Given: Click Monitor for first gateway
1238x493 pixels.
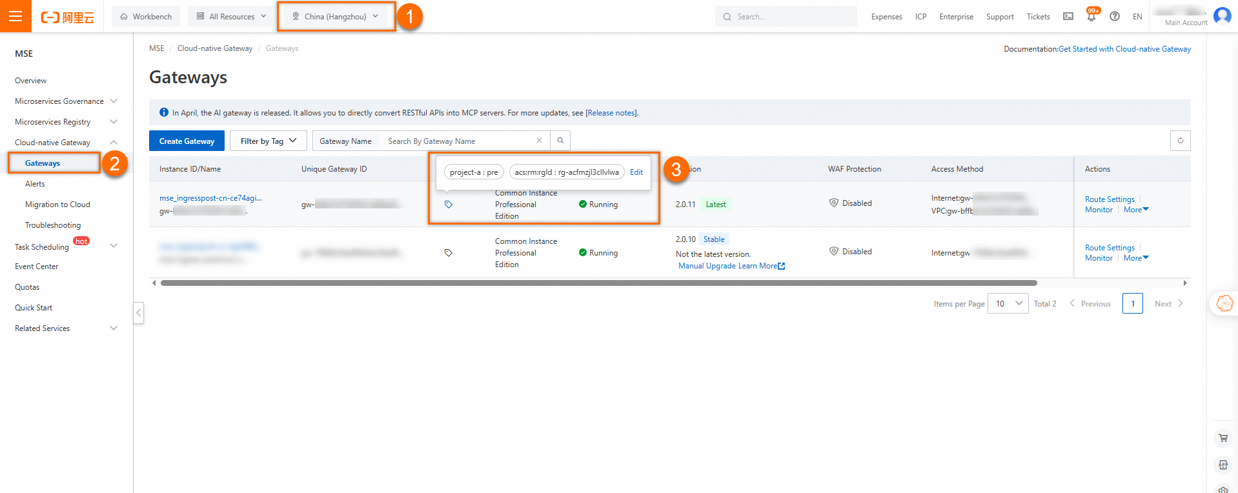Looking at the screenshot, I should (x=1099, y=210).
